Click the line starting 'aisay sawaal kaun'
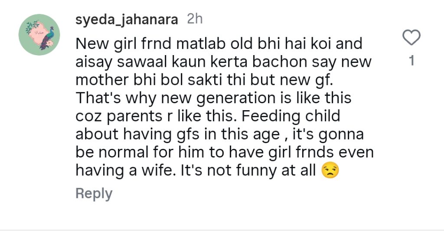The height and width of the screenshot is (236, 444). (x=223, y=62)
